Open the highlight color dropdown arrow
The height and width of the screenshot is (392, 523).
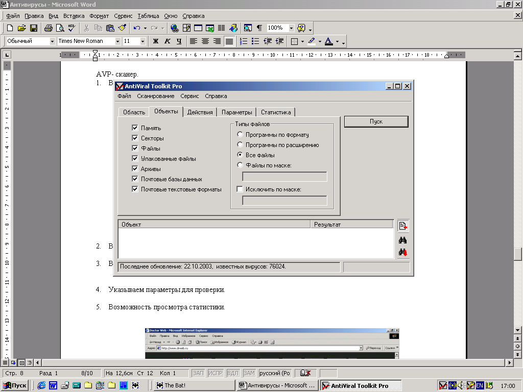(320, 41)
